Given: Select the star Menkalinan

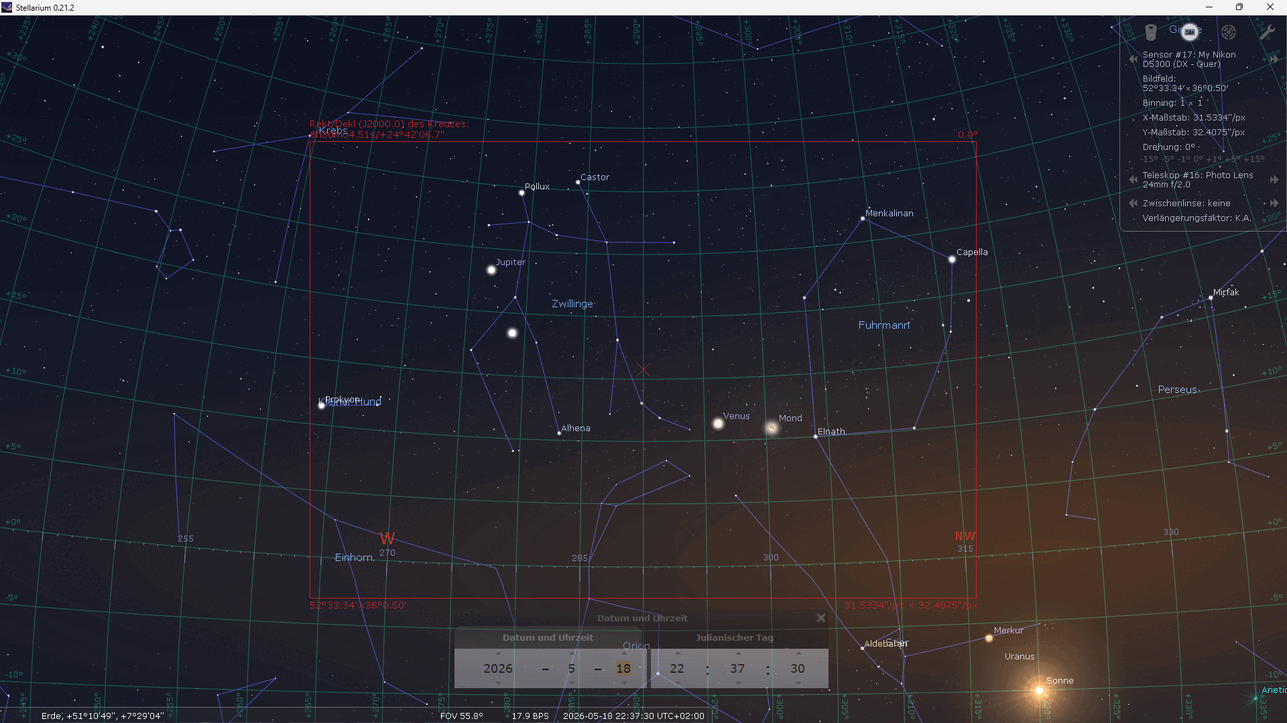Looking at the screenshot, I should pyautogui.click(x=863, y=218).
